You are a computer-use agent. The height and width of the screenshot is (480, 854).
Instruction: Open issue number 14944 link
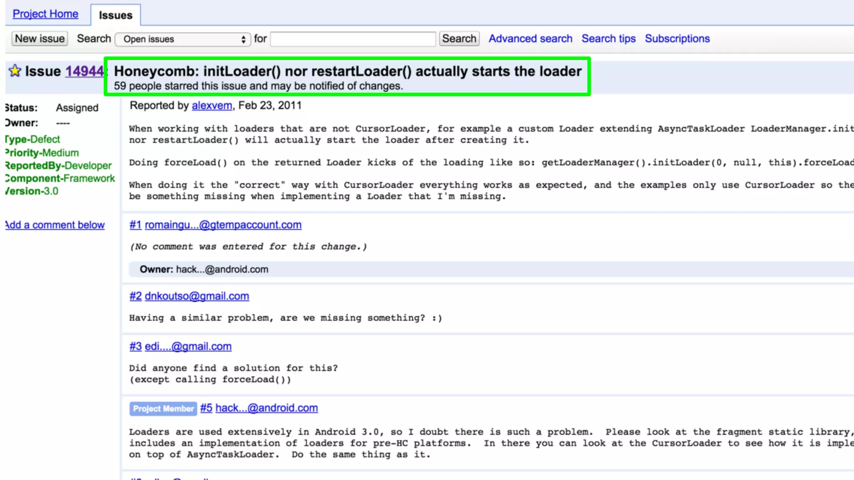point(84,71)
